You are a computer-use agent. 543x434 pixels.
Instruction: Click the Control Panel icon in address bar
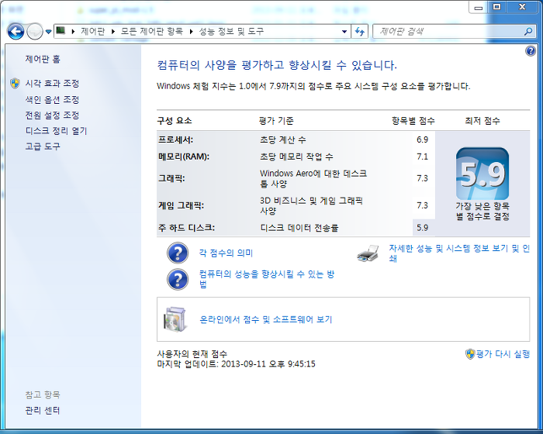click(x=61, y=31)
